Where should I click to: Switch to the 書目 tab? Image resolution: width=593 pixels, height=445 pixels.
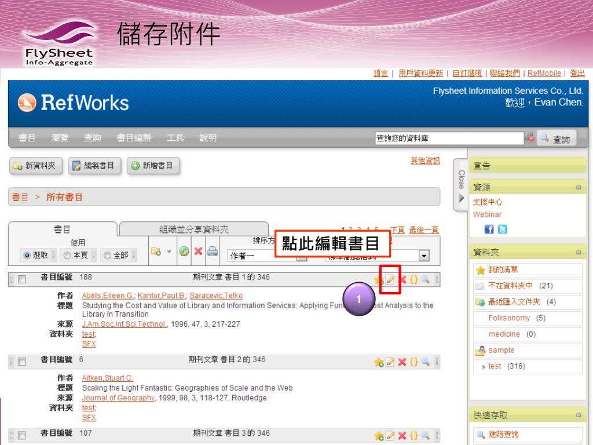[x=63, y=229]
